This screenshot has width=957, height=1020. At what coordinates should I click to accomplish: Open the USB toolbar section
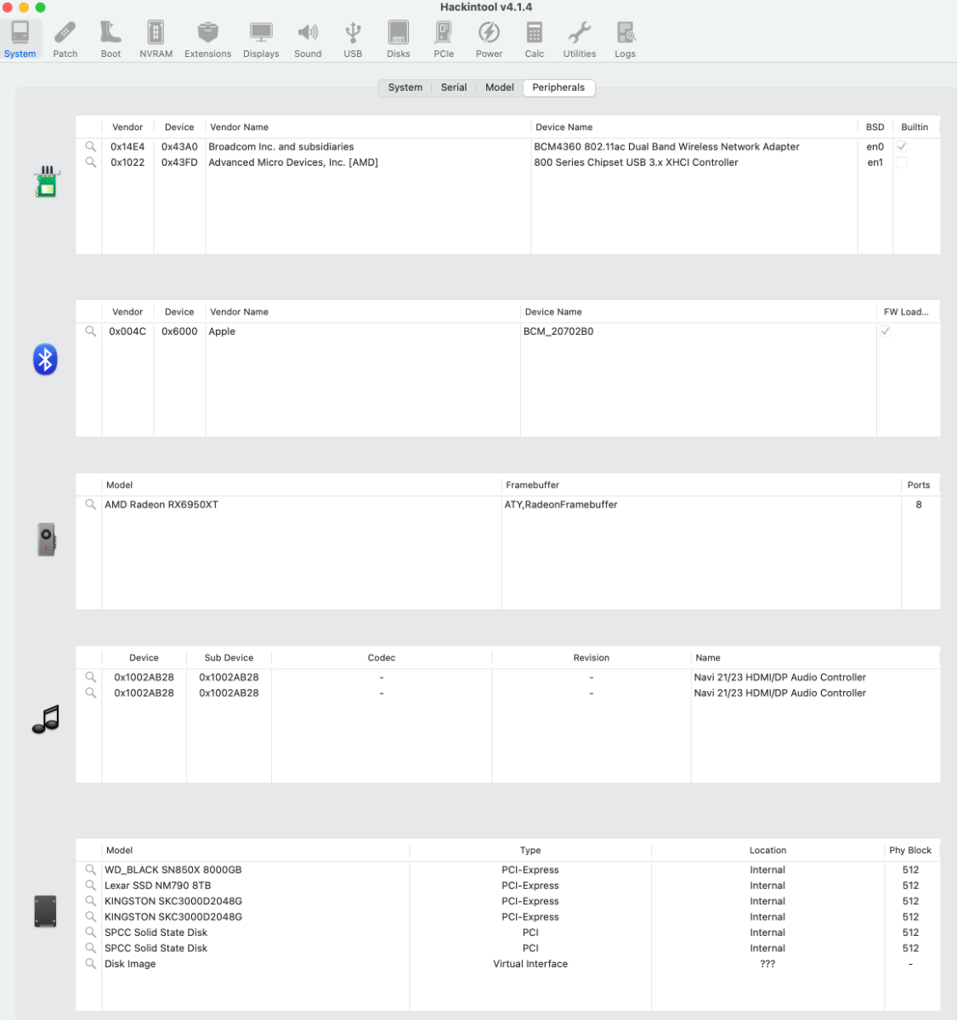tap(353, 39)
